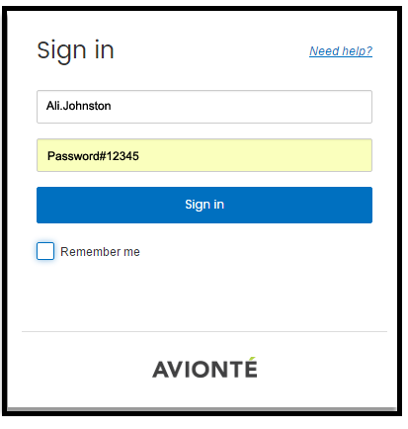The image size is (408, 429).
Task: Click the text Ali.Johnston in the field
Action: click(x=78, y=106)
